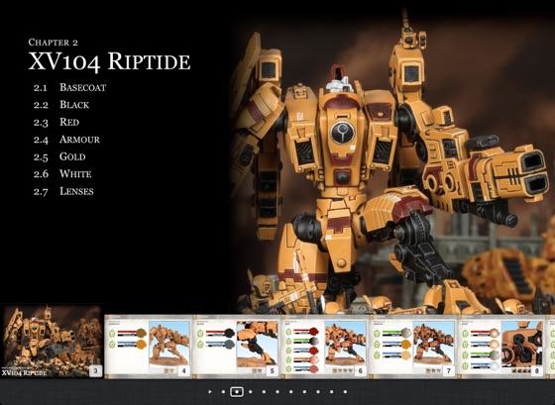Jump to the eighth chapter dot

click(318, 391)
